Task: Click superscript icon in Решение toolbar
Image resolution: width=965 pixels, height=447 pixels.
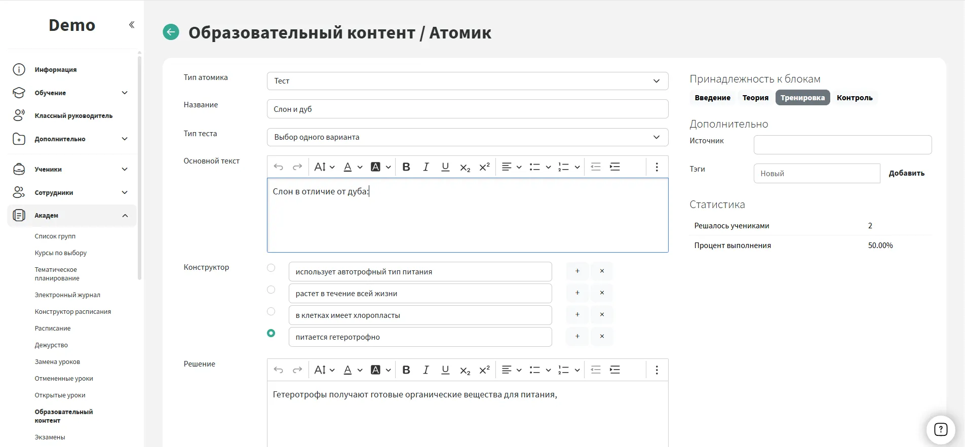Action: point(484,370)
